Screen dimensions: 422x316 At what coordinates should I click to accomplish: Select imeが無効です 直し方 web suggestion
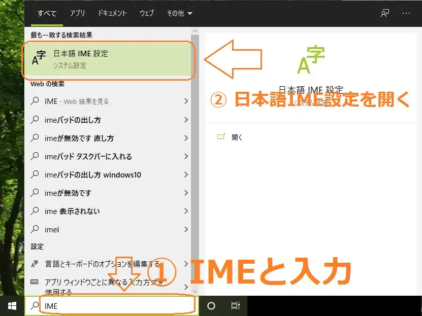coord(79,138)
